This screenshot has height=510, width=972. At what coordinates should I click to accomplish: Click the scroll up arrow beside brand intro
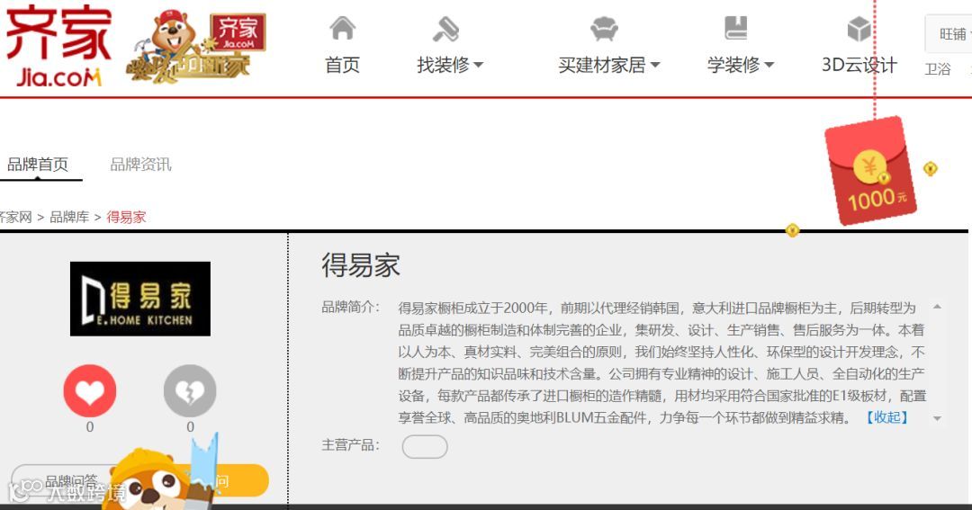(937, 307)
